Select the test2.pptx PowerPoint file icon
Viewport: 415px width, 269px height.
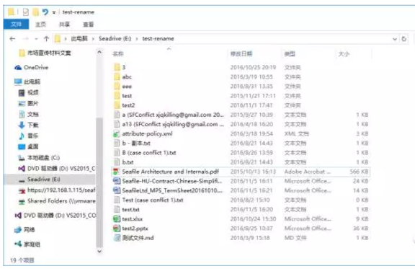coord(117,229)
